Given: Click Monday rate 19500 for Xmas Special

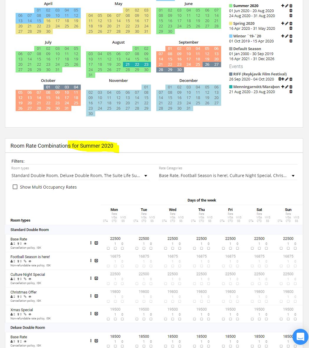Looking at the screenshot, I should pyautogui.click(x=115, y=309).
